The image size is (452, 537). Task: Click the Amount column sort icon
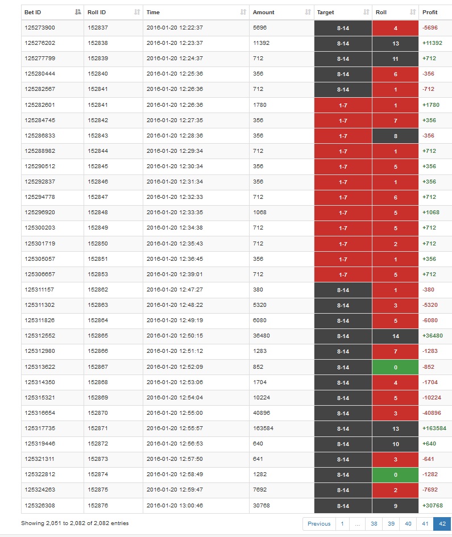point(308,12)
